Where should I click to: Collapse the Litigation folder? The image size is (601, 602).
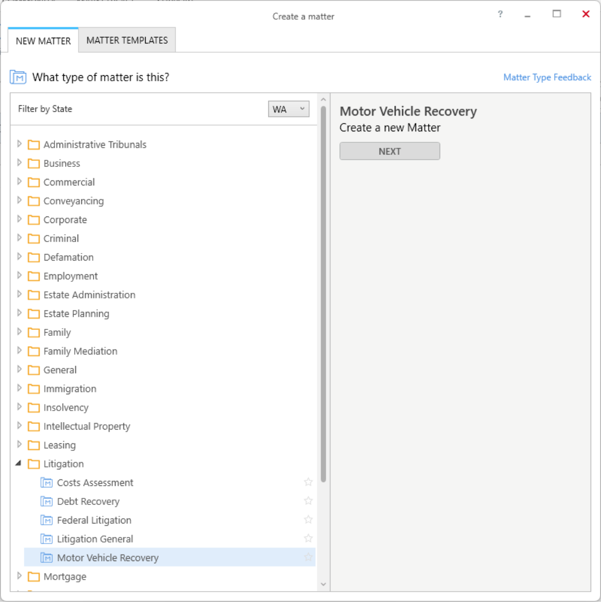click(x=19, y=463)
